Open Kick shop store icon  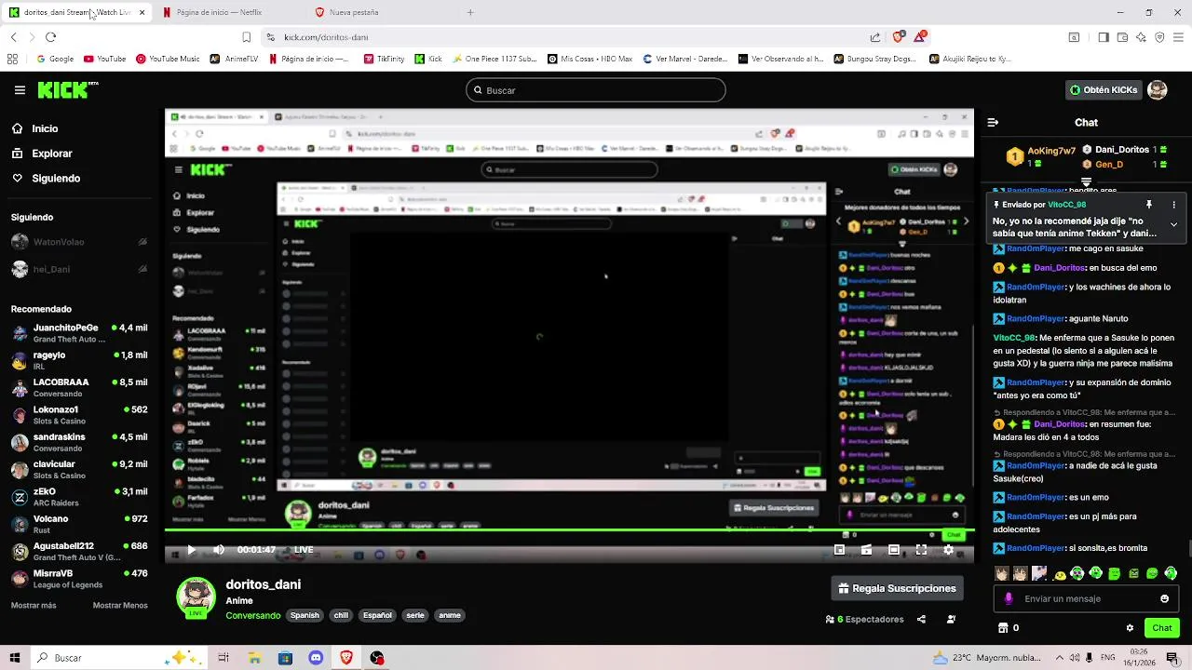[x=1002, y=628]
